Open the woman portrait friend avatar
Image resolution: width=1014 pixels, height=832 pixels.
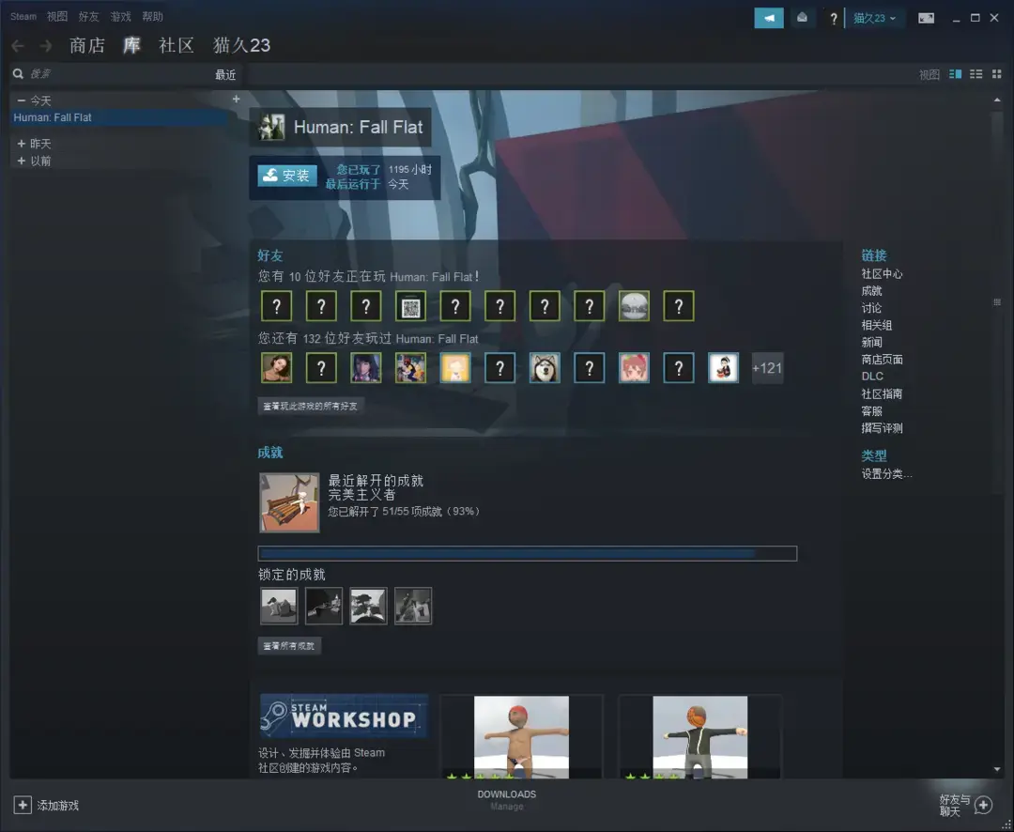coord(276,368)
